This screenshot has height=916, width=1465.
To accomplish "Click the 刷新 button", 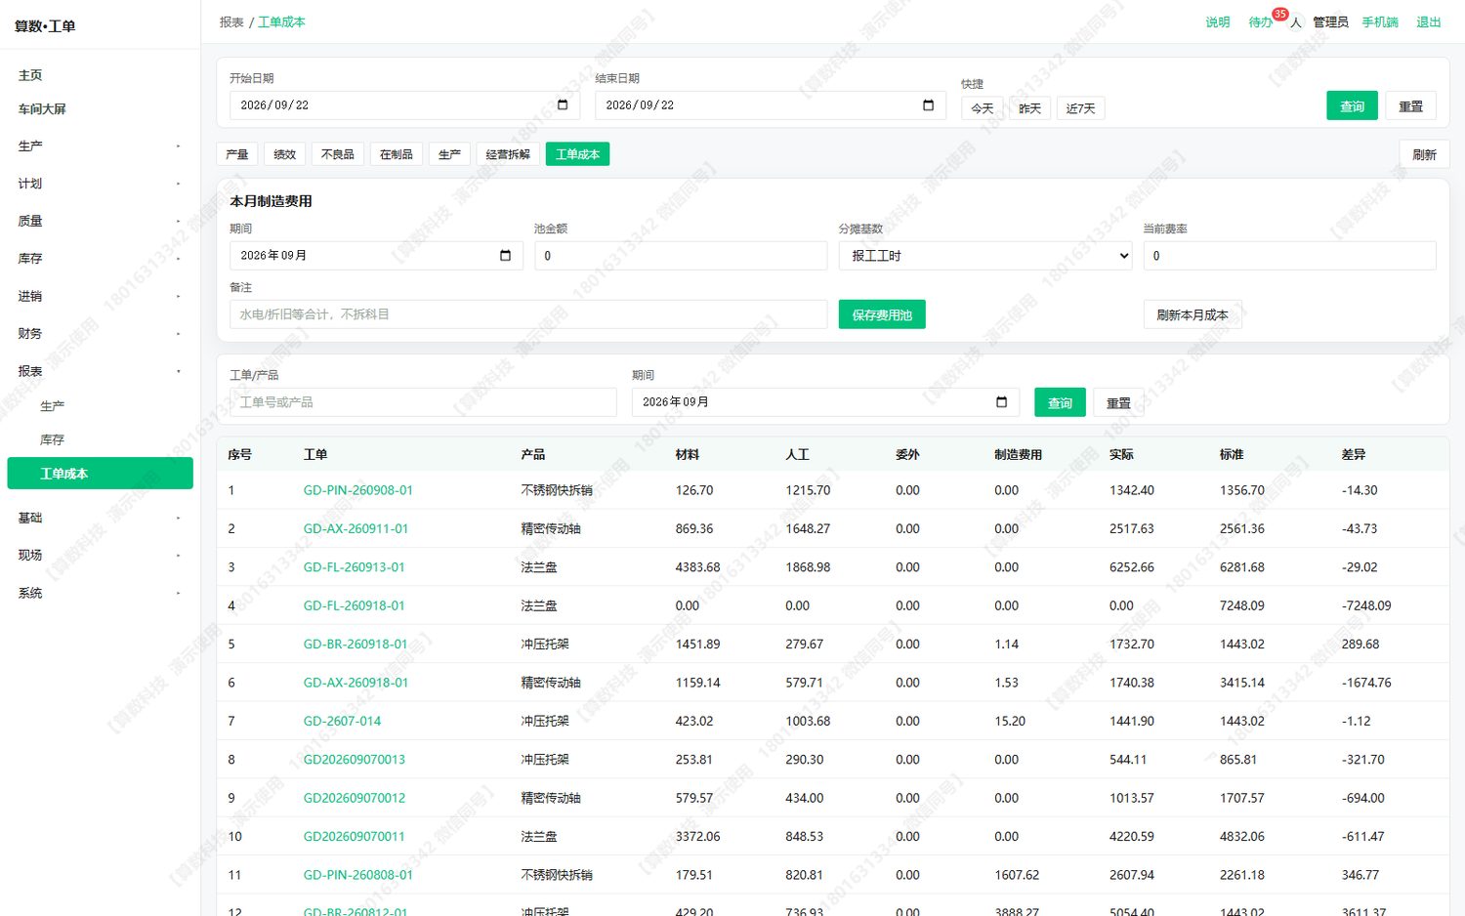I will (1424, 154).
